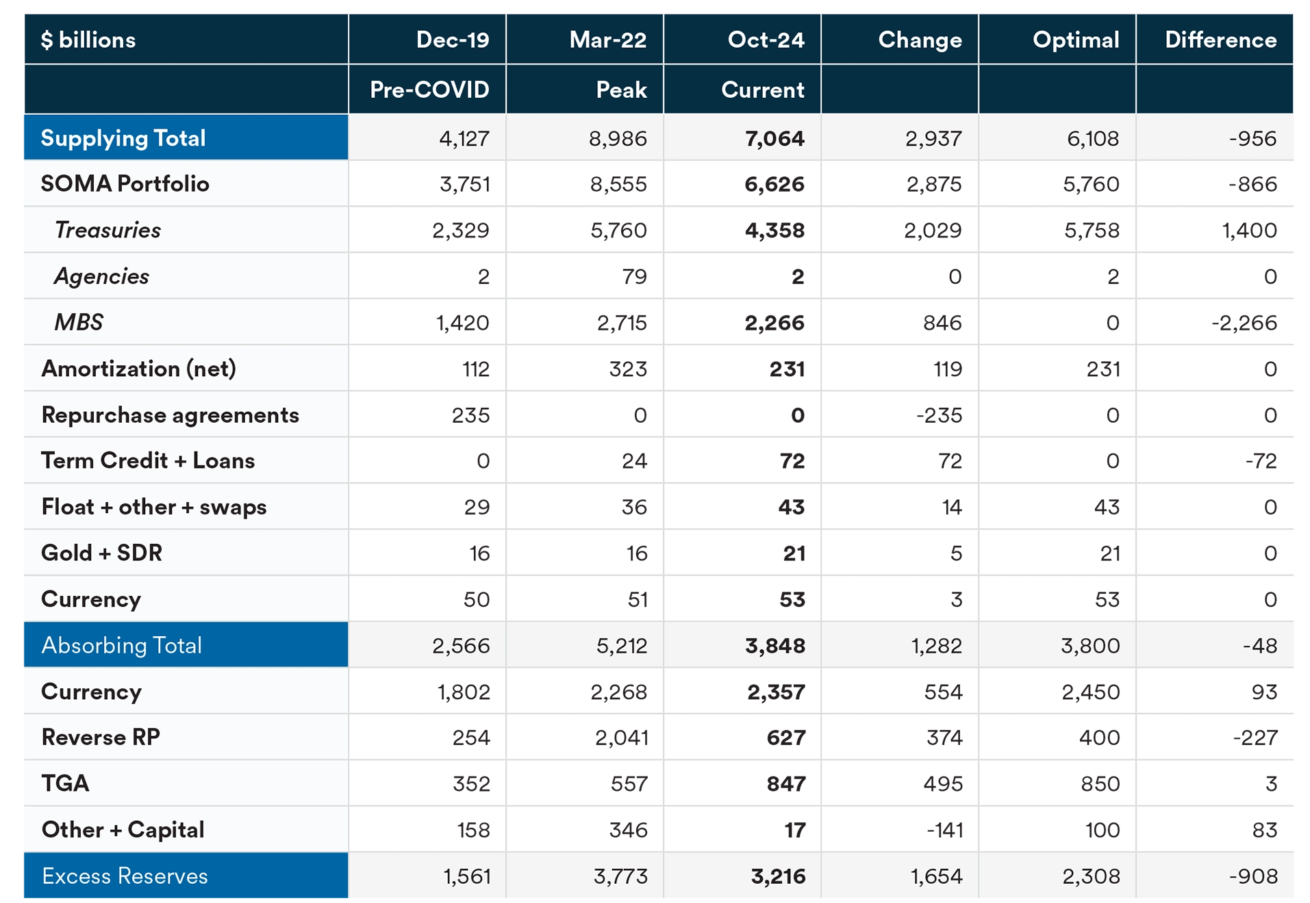Screen dimensions: 1310x903
Task: Click the $ billions header cell
Action: pos(88,40)
